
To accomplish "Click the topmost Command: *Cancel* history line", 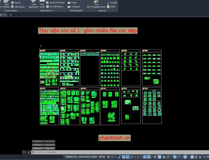I will click(x=44, y=141).
